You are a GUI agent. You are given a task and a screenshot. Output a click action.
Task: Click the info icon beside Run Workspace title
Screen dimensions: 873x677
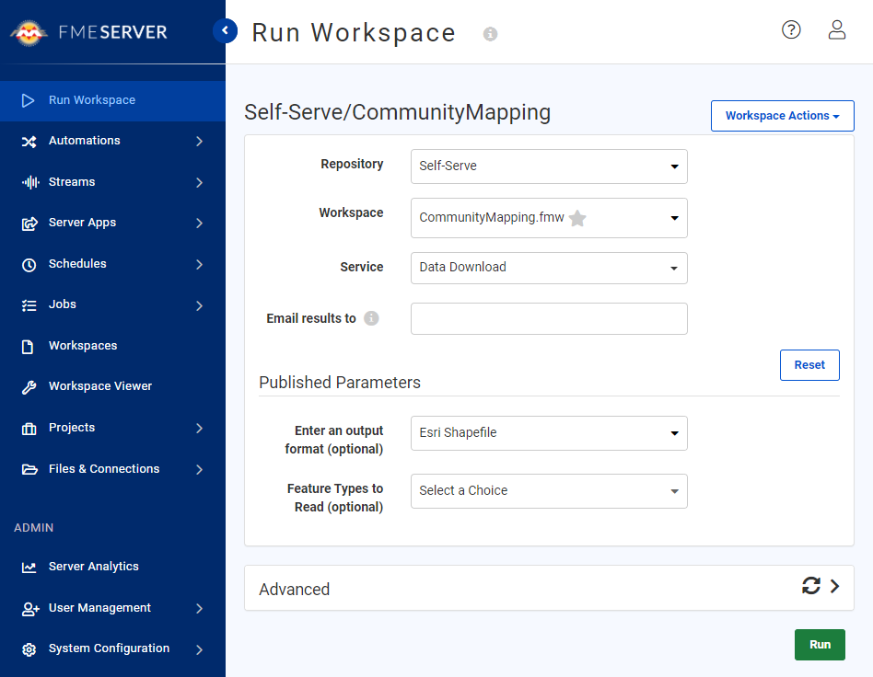point(490,34)
